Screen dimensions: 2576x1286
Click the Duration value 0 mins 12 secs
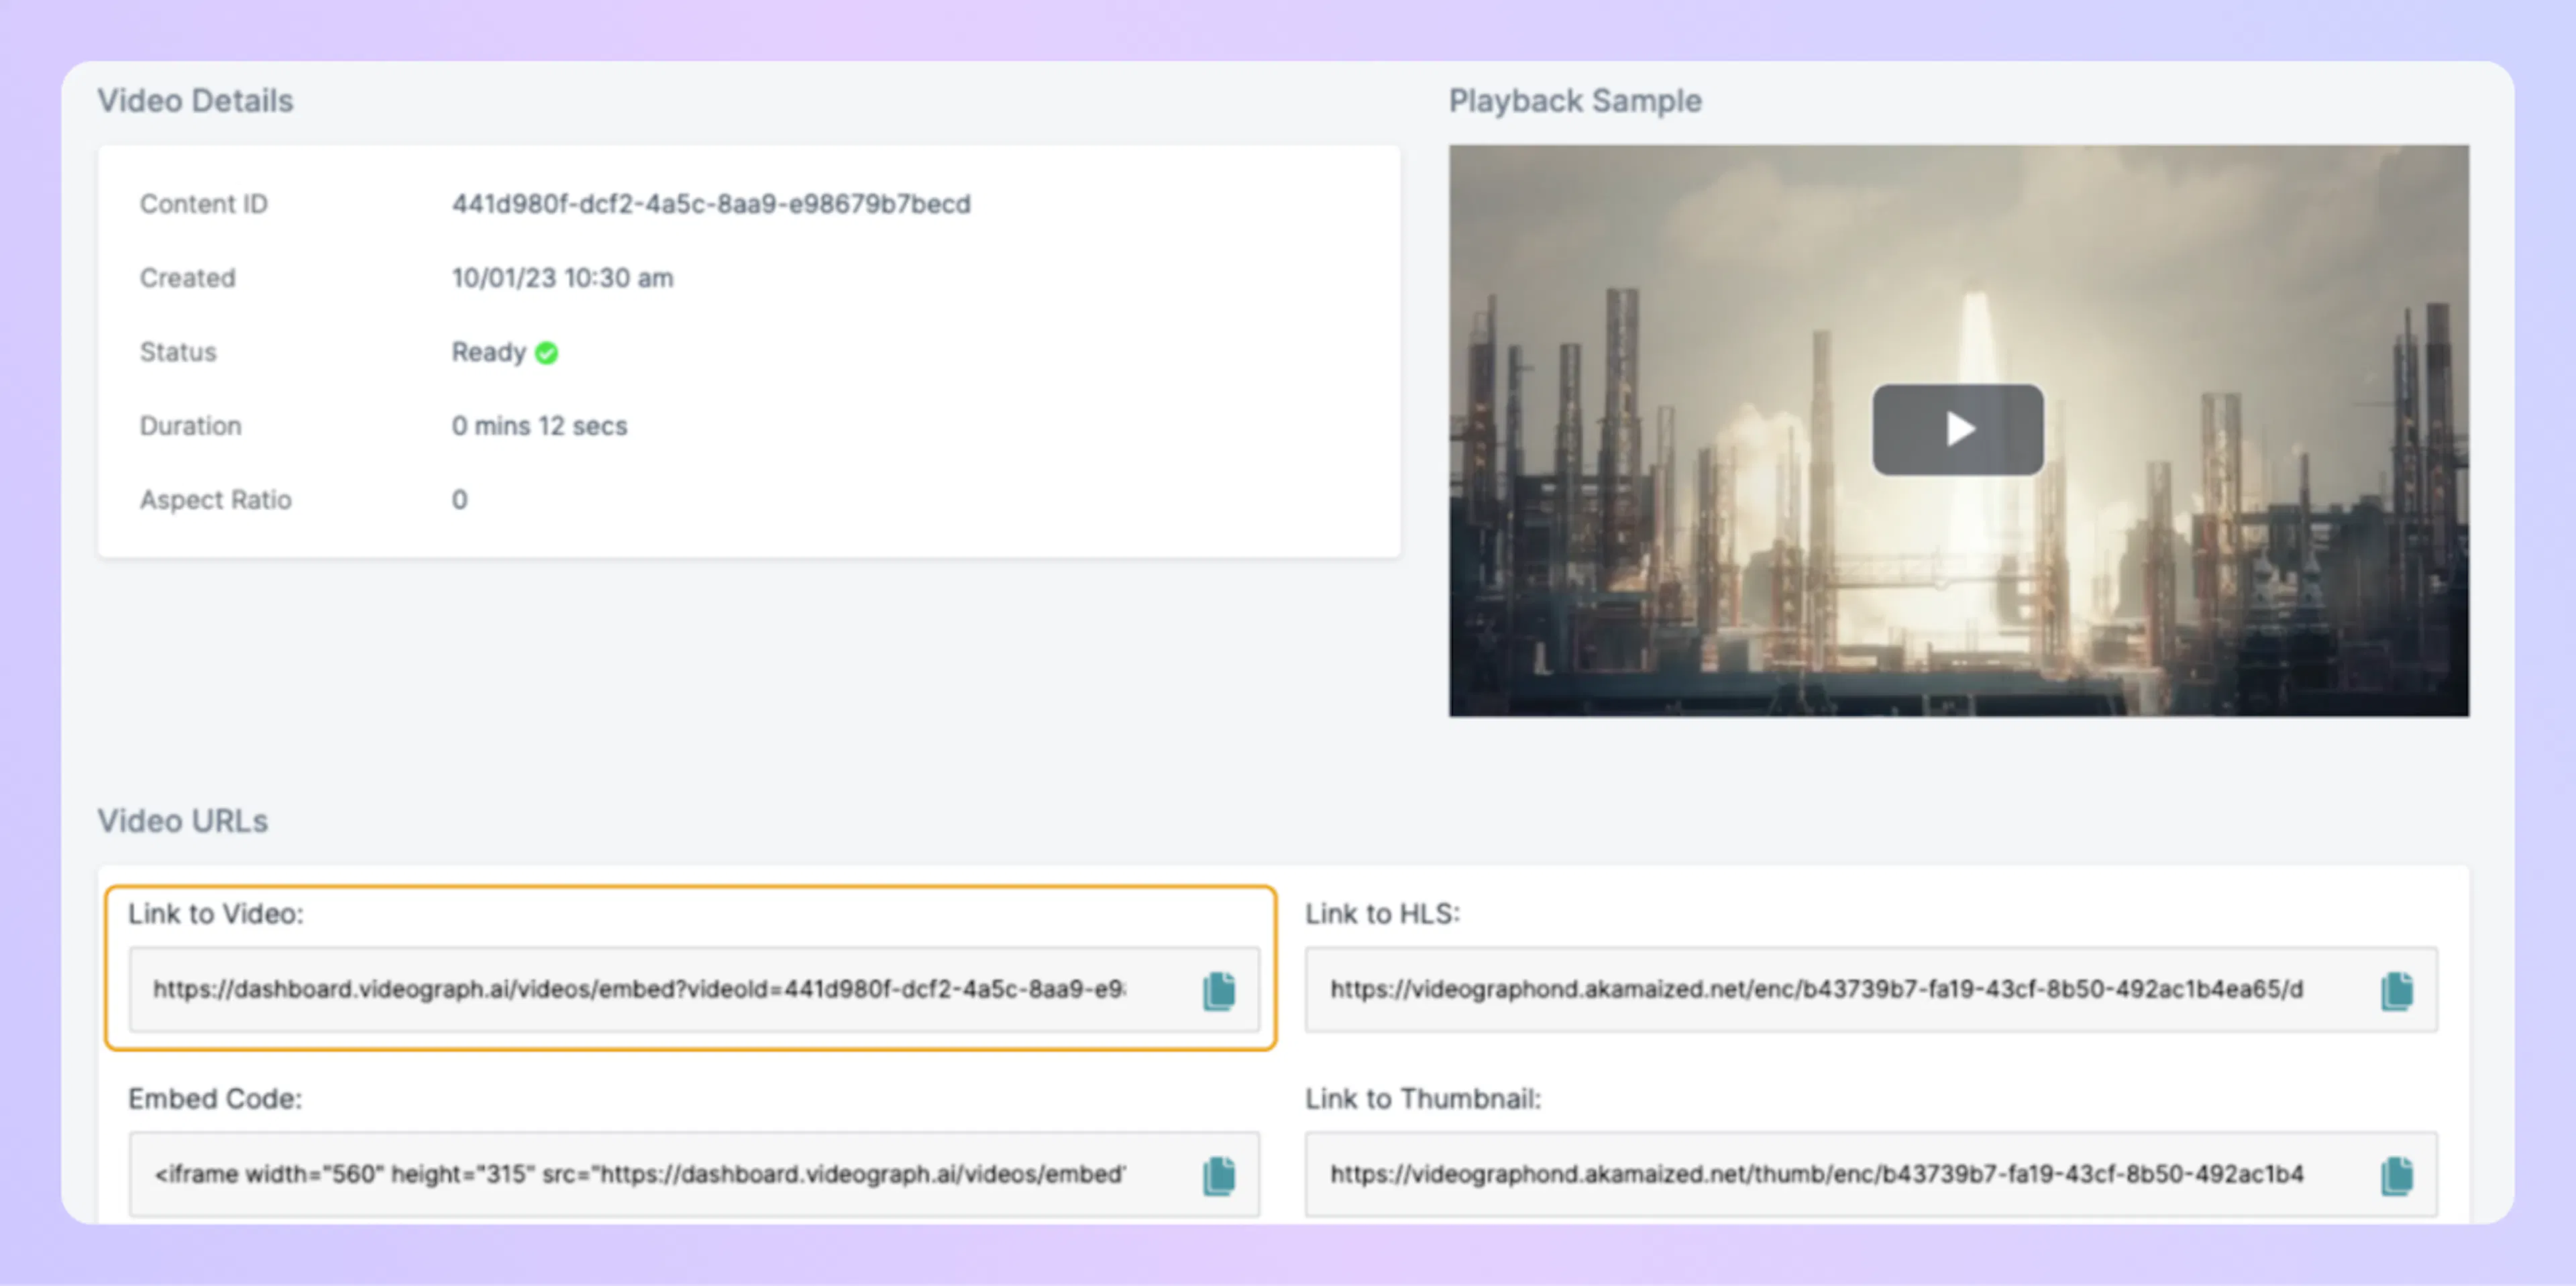pyautogui.click(x=539, y=426)
